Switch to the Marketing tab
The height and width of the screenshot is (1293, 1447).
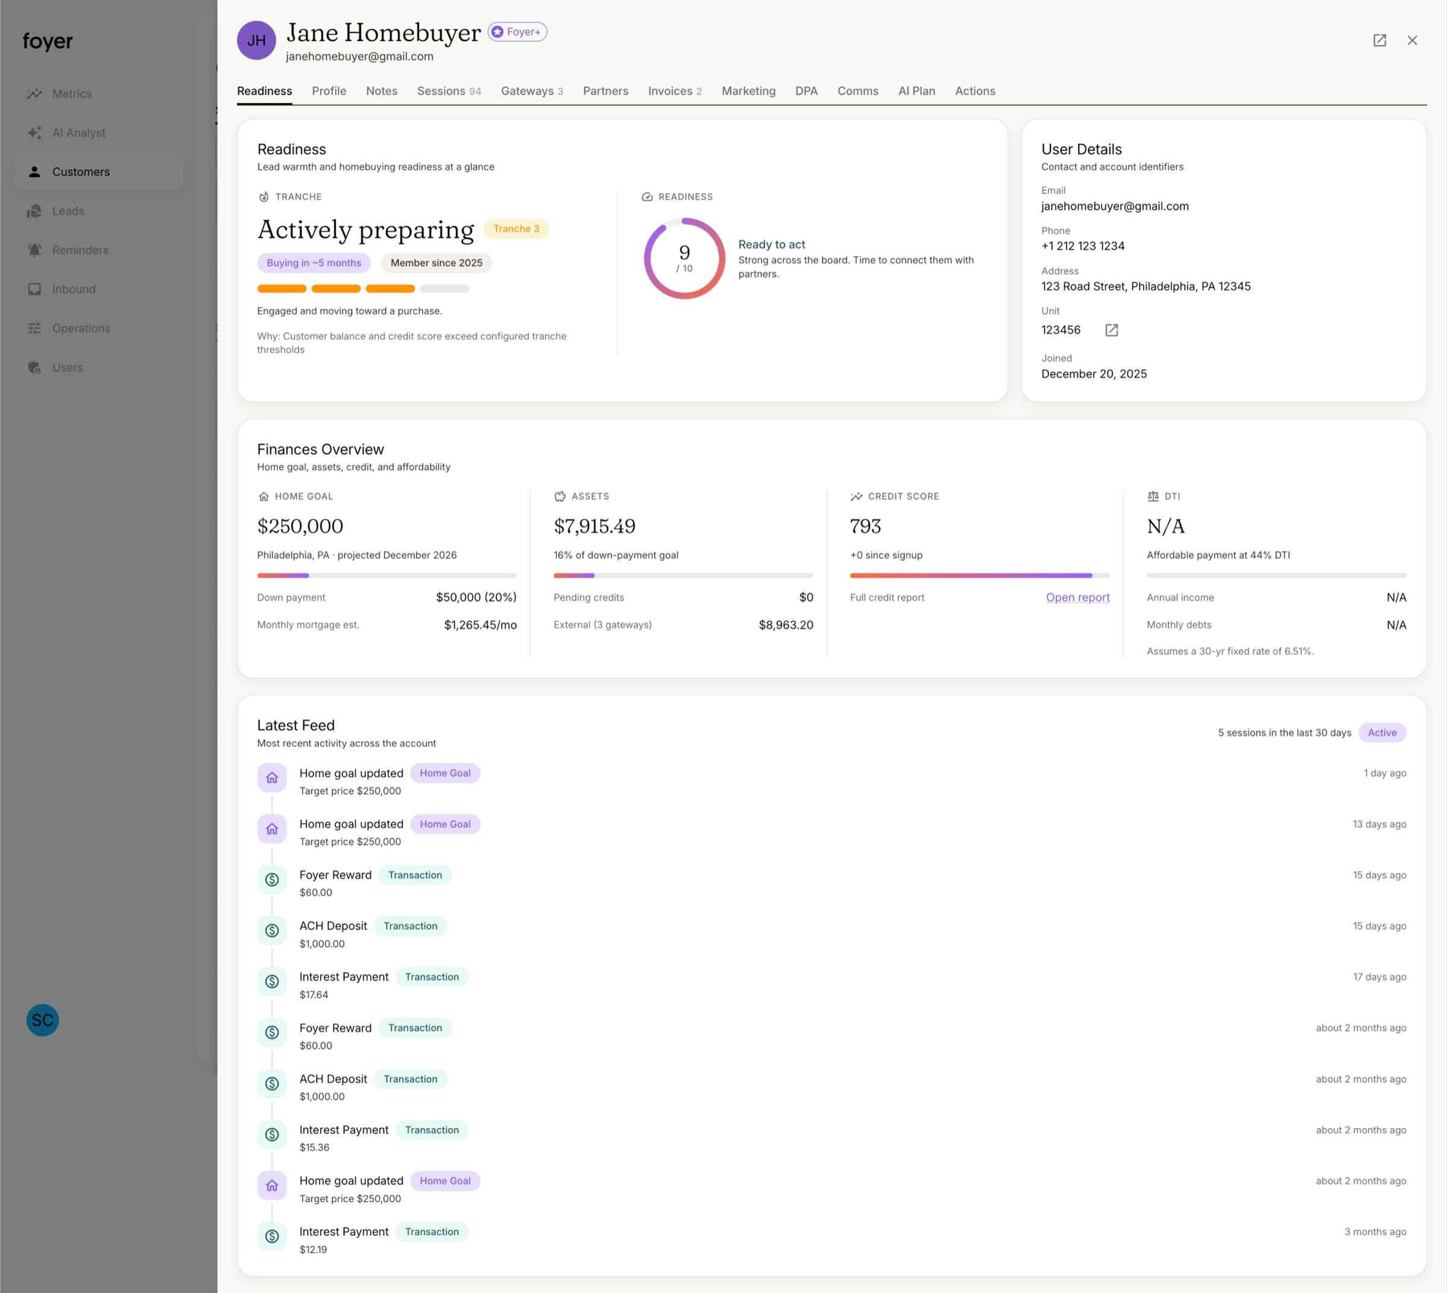coord(749,91)
